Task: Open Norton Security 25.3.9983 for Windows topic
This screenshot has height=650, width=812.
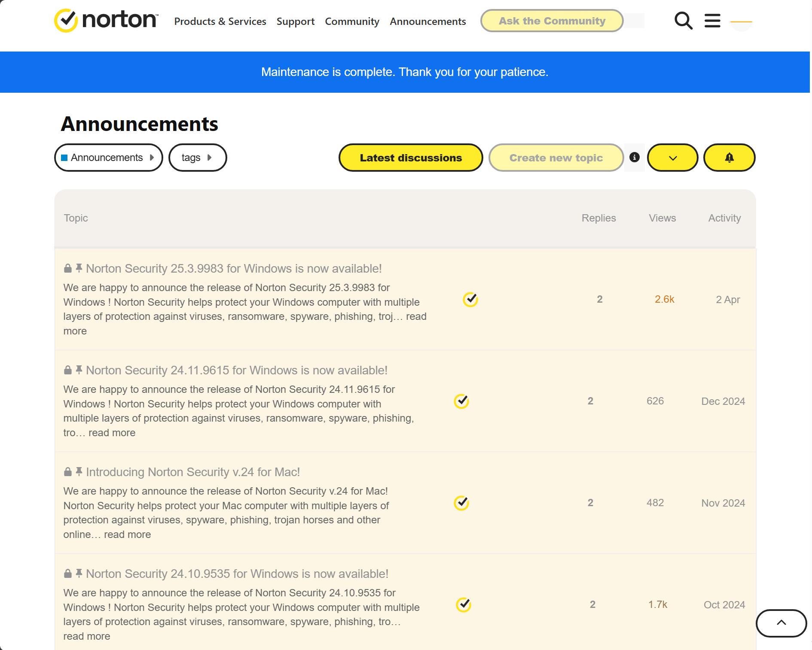Action: point(234,269)
